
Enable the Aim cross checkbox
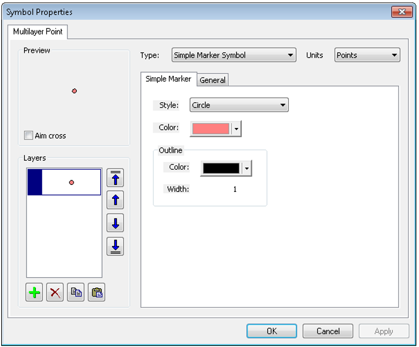28,136
